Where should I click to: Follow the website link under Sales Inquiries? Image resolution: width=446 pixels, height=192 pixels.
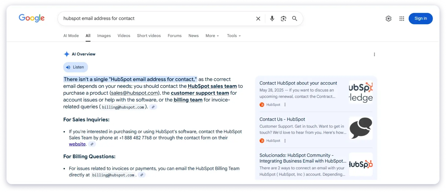pyautogui.click(x=77, y=144)
